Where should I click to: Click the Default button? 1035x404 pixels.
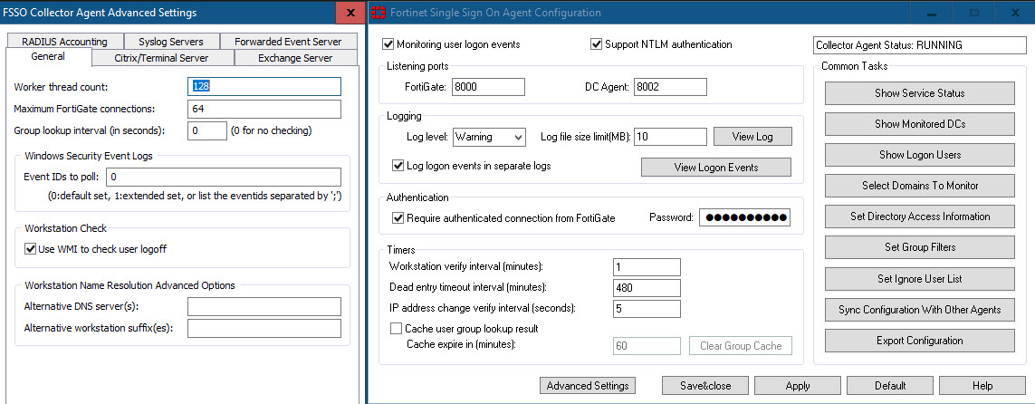[890, 386]
